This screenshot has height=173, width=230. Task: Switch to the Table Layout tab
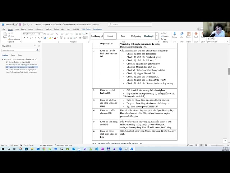pos(97,29)
